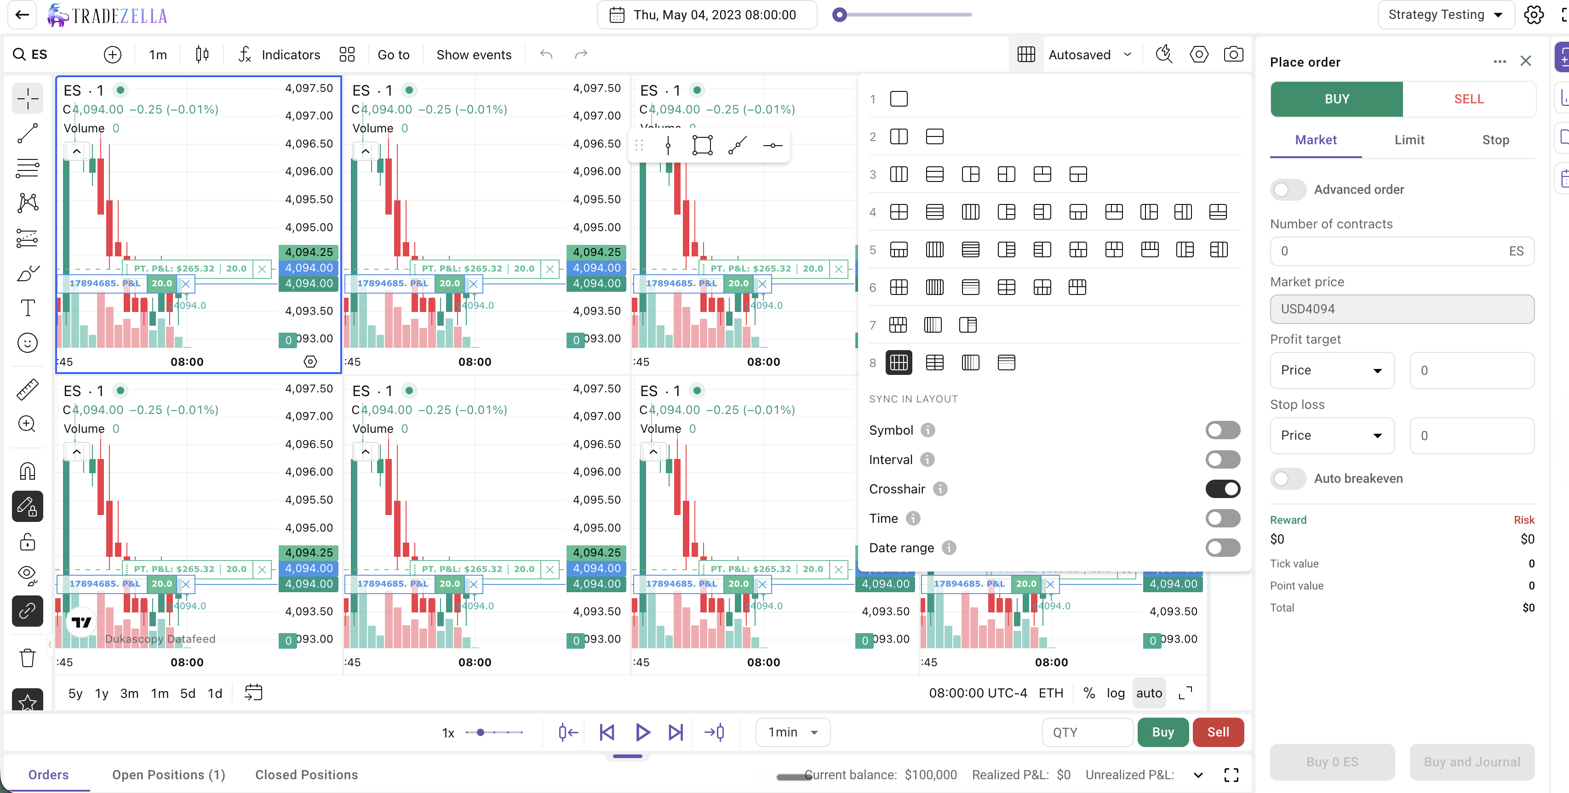Hide all drawings with eye icon

[28, 575]
